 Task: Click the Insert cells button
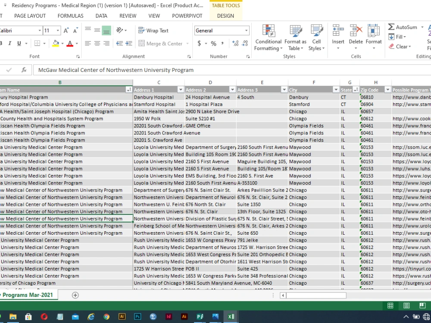338,37
